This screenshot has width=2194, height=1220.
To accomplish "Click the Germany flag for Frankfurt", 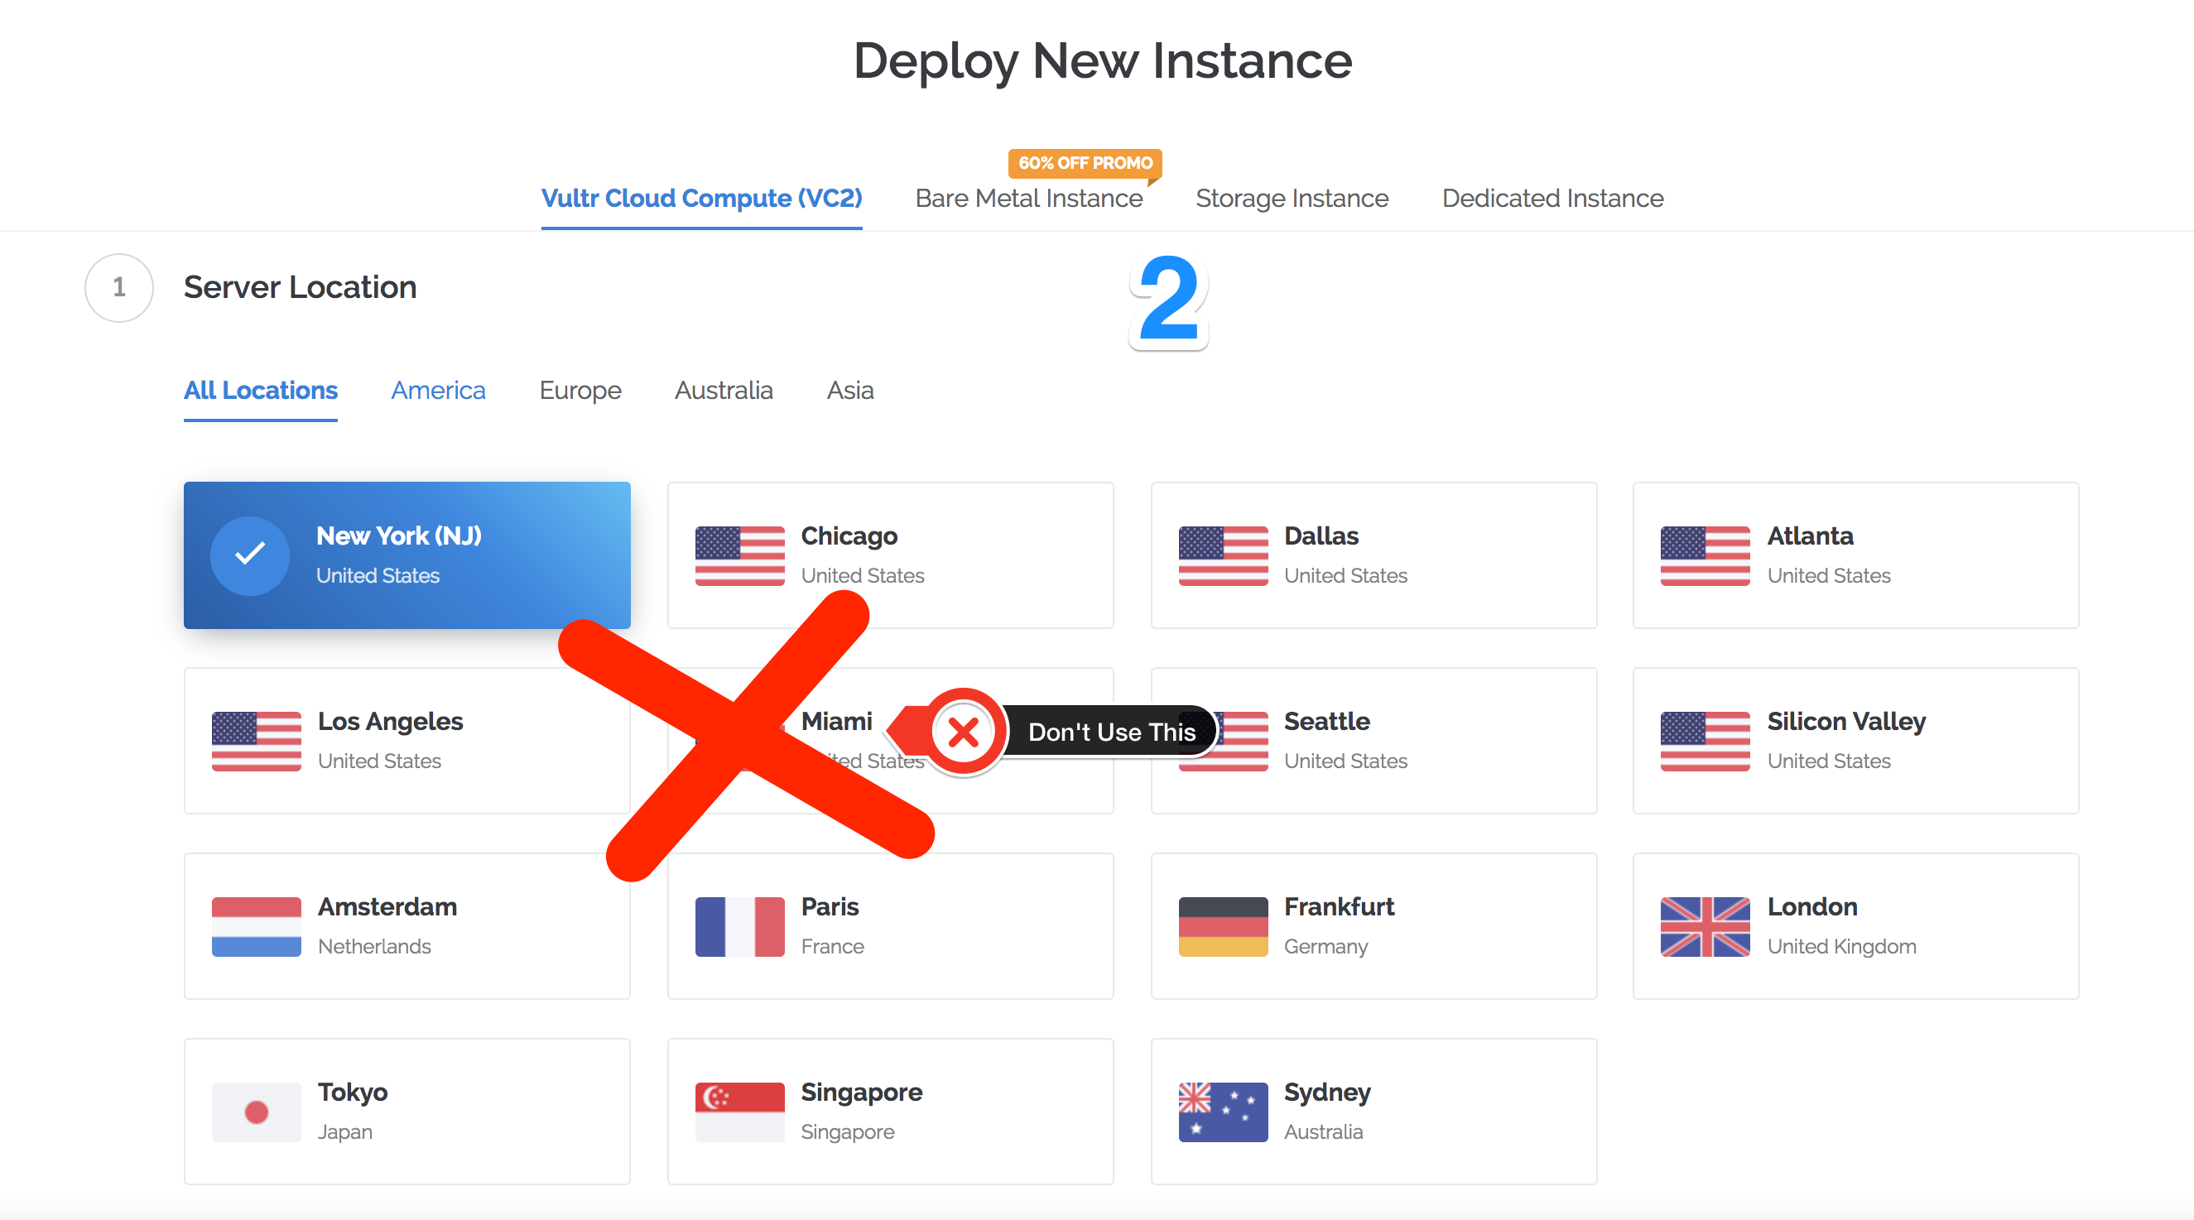I will (1223, 926).
